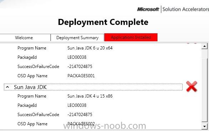This screenshot has height=131, width=209.
Task: Collapse the Sun Java JDK section chevron
Action: point(7,87)
